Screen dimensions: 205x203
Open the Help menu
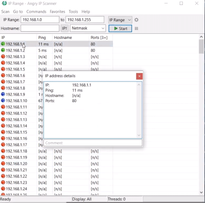86,12
